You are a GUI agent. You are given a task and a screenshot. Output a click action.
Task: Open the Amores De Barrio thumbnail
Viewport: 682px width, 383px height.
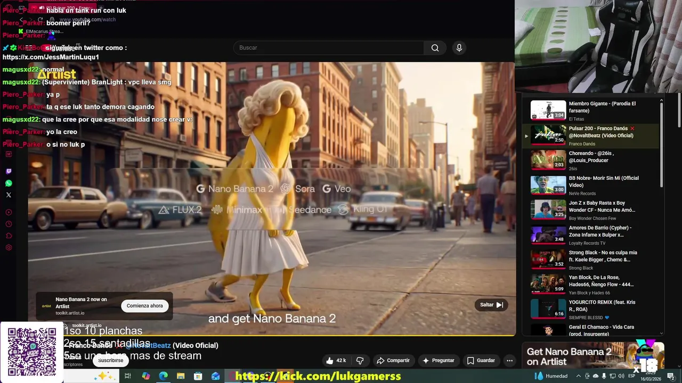548,234
